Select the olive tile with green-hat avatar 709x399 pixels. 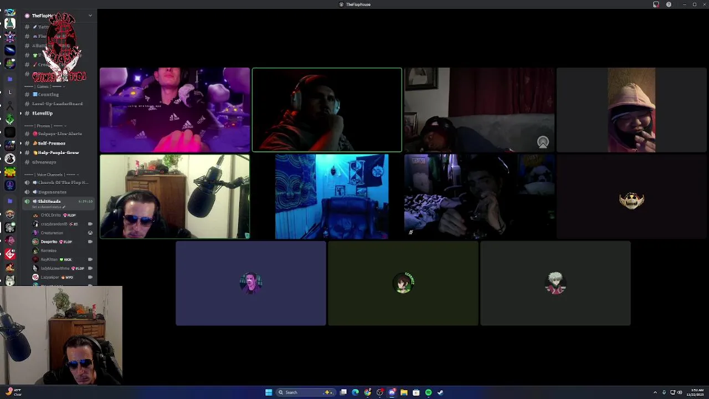[x=403, y=283]
